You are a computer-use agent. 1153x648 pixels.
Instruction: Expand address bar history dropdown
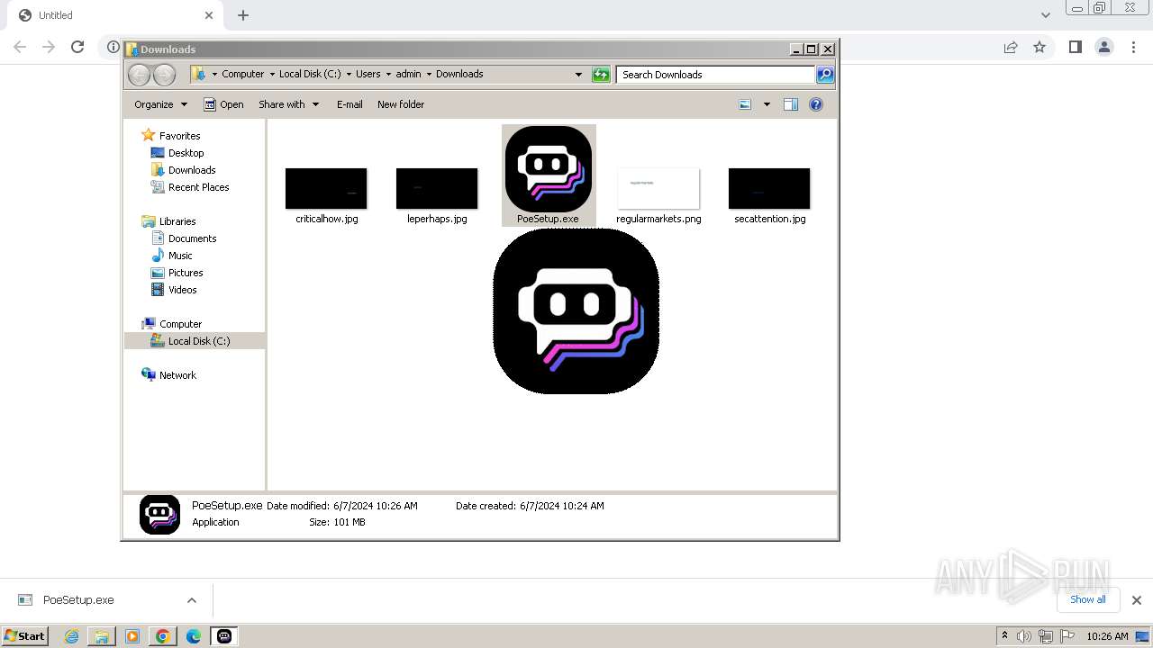tap(578, 75)
